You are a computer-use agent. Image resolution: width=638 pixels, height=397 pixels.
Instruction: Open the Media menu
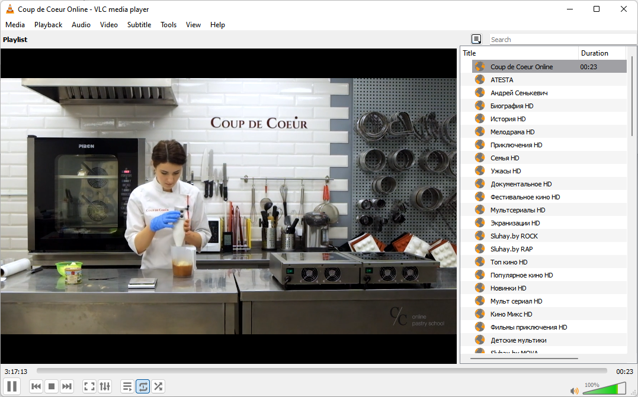(x=15, y=25)
